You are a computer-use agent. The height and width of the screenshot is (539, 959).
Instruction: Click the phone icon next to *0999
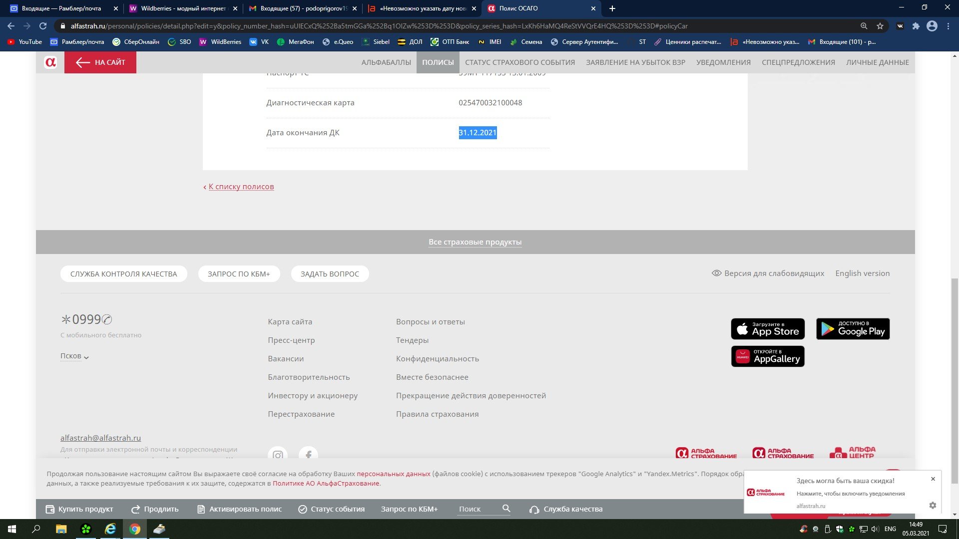107,319
